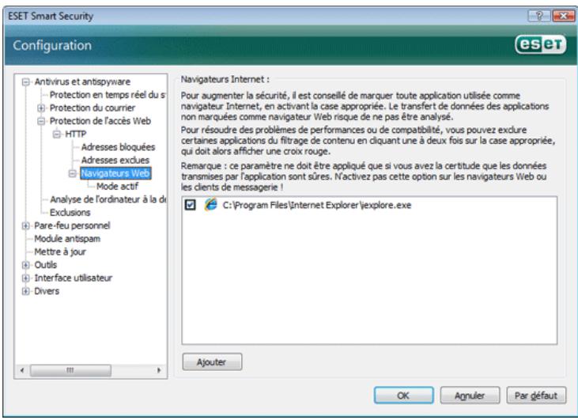Image resolution: width=578 pixels, height=420 pixels.
Task: Select Pare-feu personnel in tree
Action: (x=72, y=225)
